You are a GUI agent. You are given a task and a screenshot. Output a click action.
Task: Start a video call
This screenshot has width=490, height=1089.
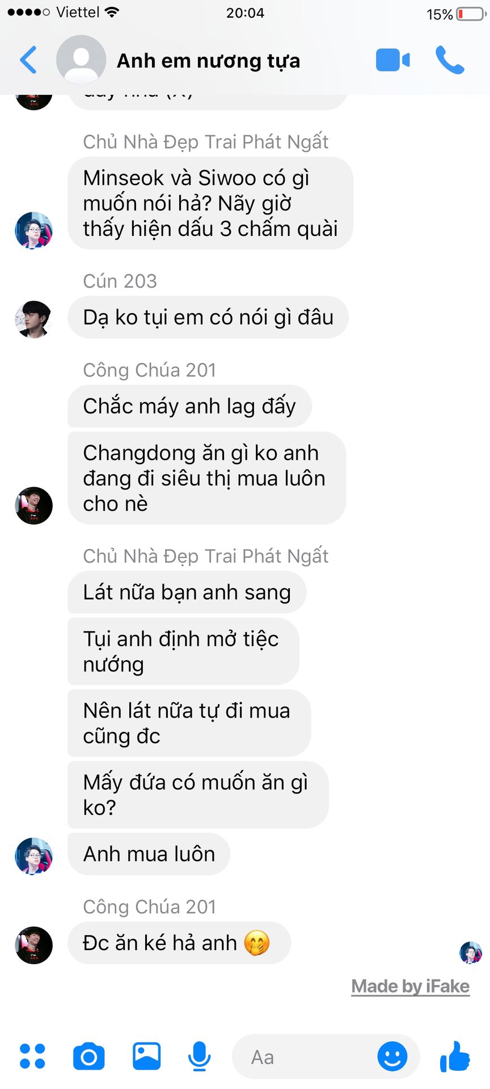coord(392,60)
